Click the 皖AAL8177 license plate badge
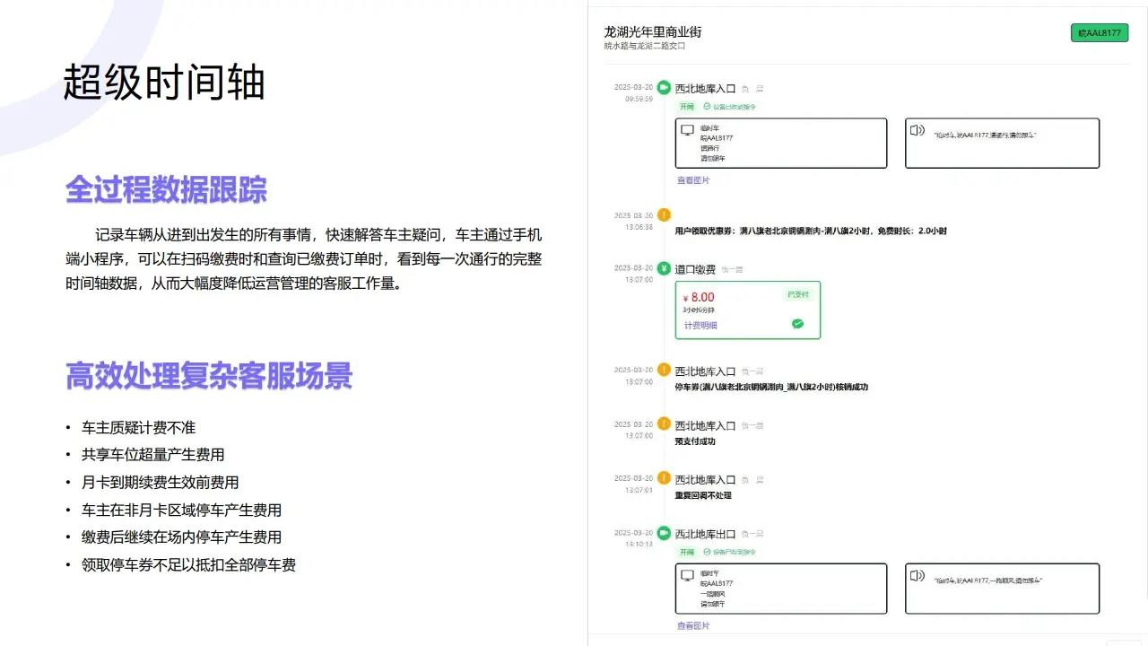1148x646 pixels. click(x=1099, y=32)
